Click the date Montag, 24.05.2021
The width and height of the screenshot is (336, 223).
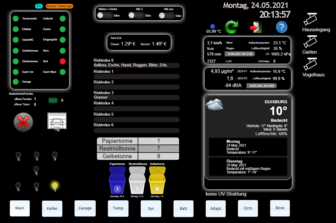tap(255, 5)
